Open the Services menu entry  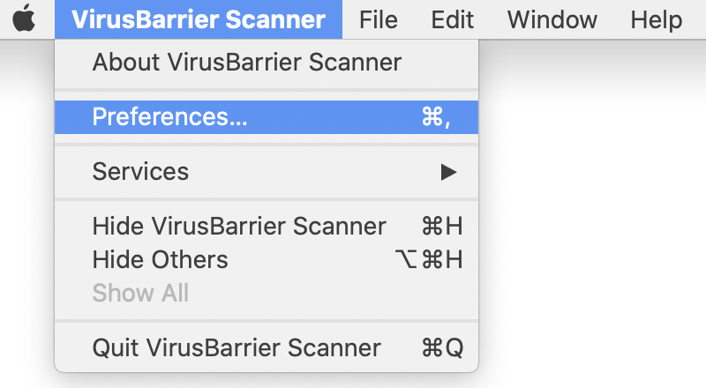pyautogui.click(x=267, y=171)
